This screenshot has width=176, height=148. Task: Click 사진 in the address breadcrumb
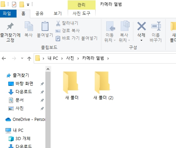pos(70,58)
